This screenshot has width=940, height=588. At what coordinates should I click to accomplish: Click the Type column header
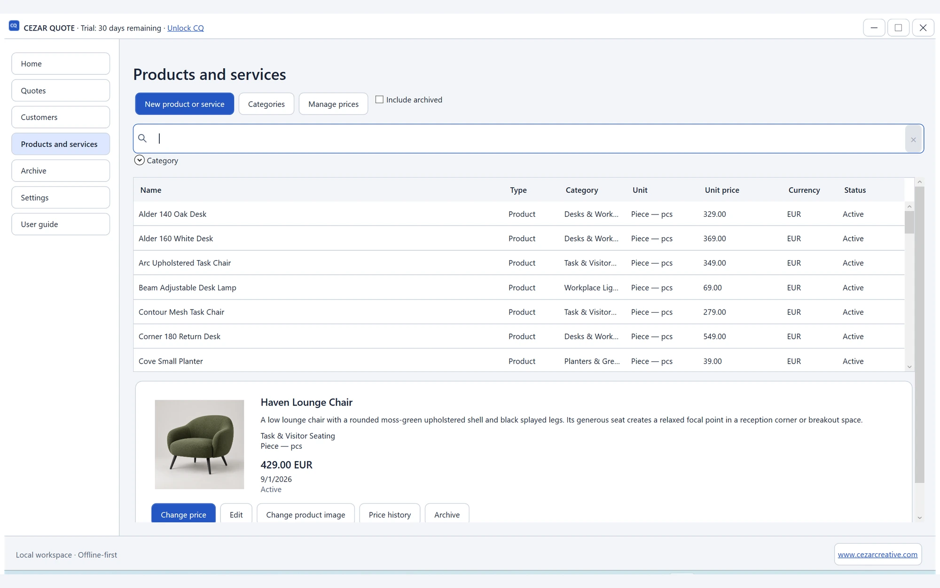518,190
